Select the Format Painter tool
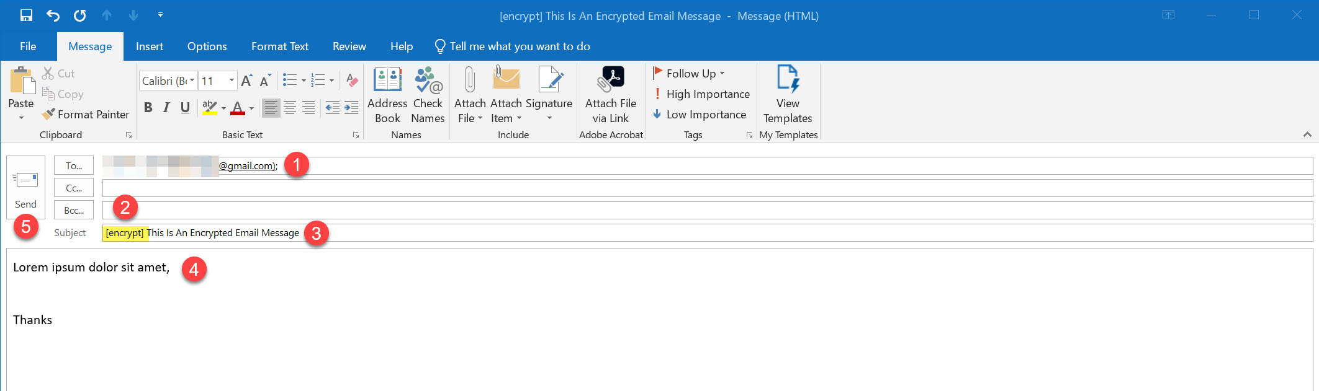 [86, 115]
